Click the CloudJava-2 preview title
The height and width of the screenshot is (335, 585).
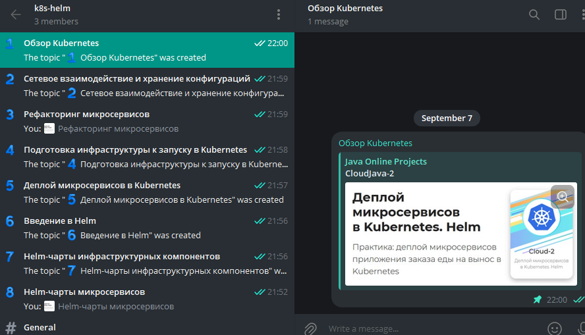(x=370, y=173)
